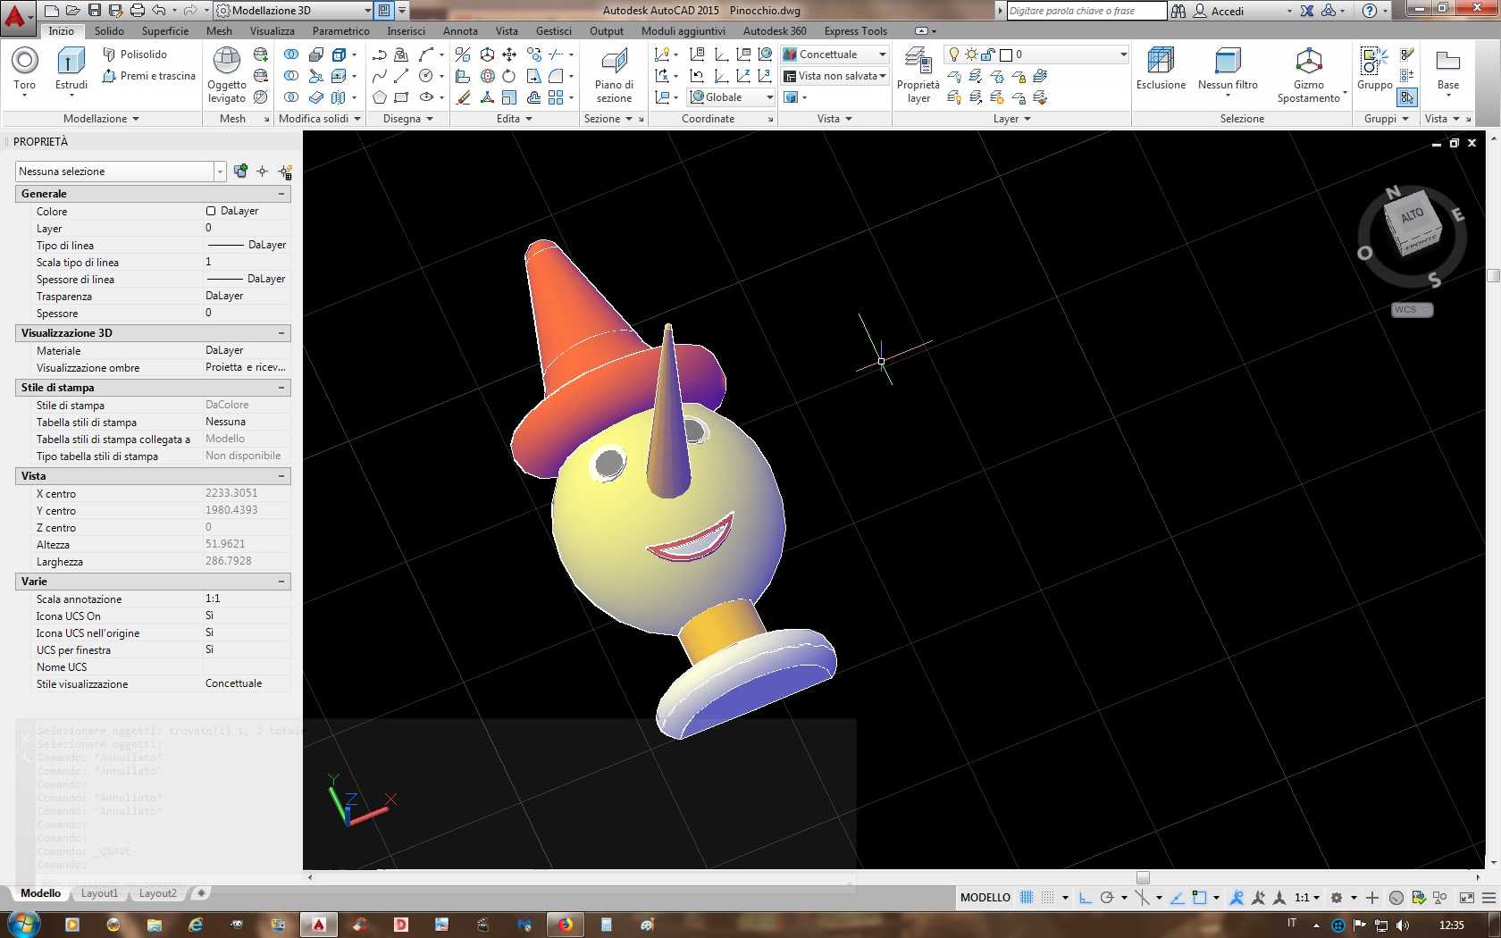This screenshot has height=938, width=1501.
Task: Select the polygon draw tool
Action: tap(380, 97)
